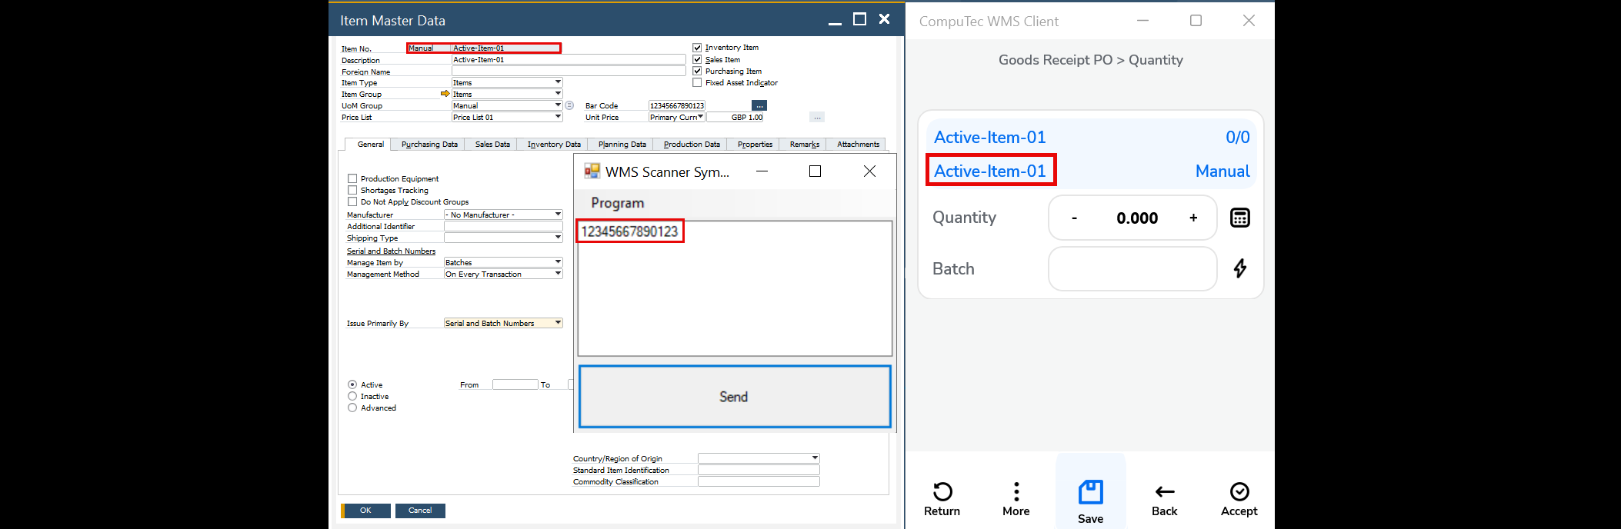Image resolution: width=1621 pixels, height=529 pixels.
Task: Increase quantity with the plus button
Action: click(1193, 218)
